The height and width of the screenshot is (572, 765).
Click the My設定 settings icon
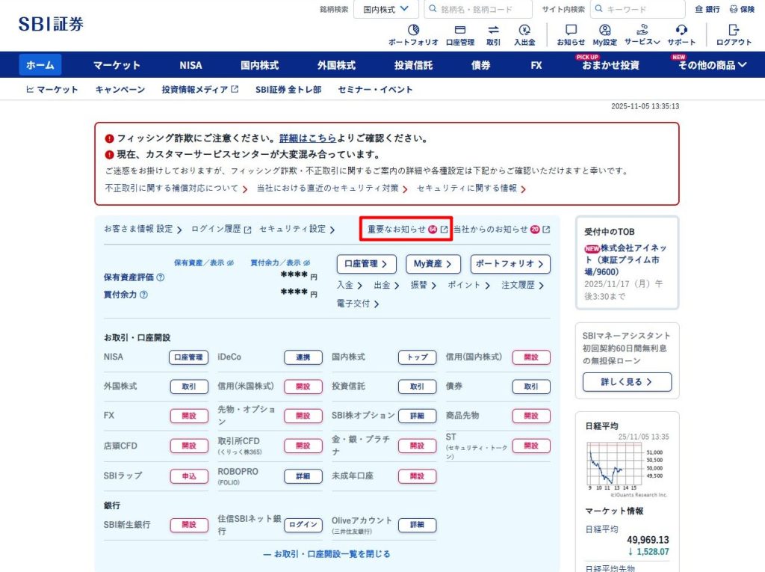(604, 31)
